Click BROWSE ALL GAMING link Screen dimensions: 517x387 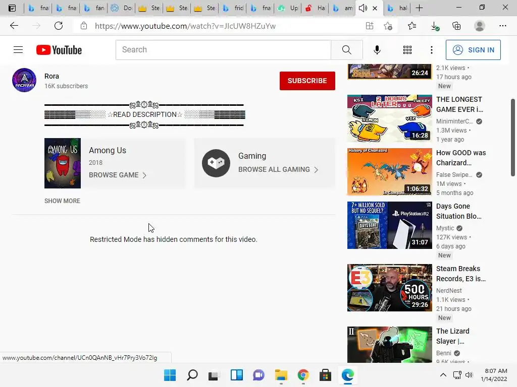coord(278,169)
